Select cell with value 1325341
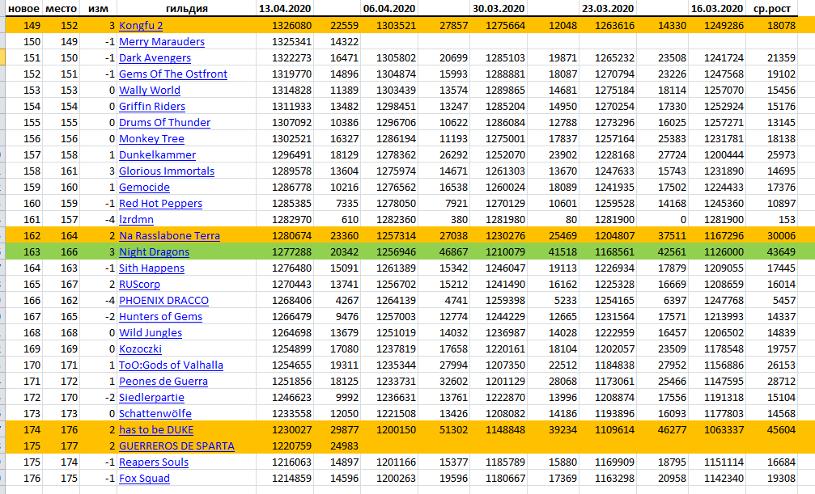This screenshot has height=494, width=815. (285, 41)
